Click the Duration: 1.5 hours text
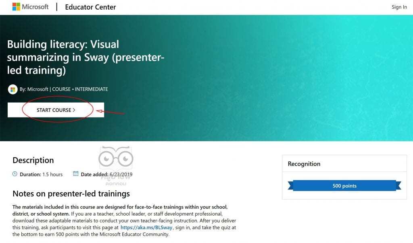Image resolution: width=413 pixels, height=243 pixels. (41, 175)
